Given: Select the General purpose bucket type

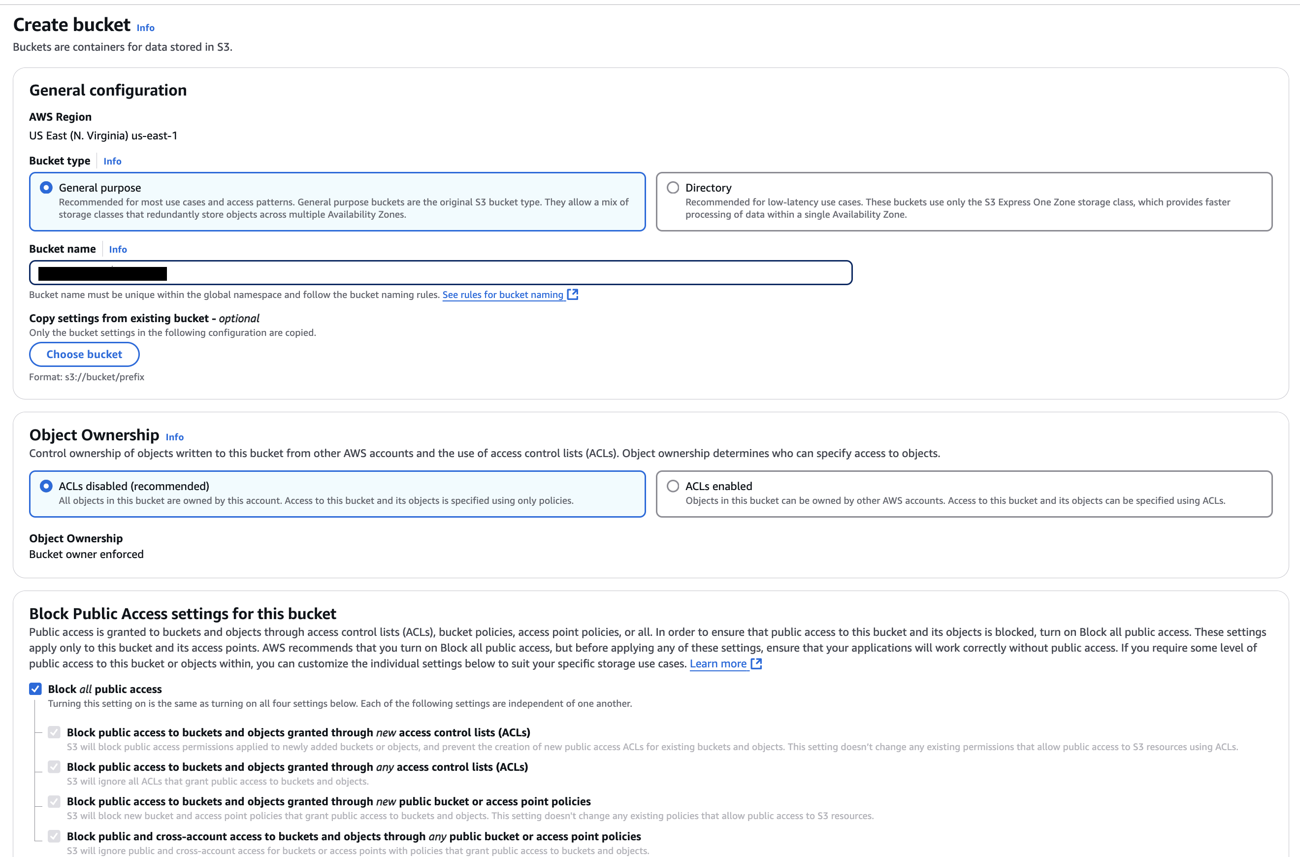Looking at the screenshot, I should 45,188.
